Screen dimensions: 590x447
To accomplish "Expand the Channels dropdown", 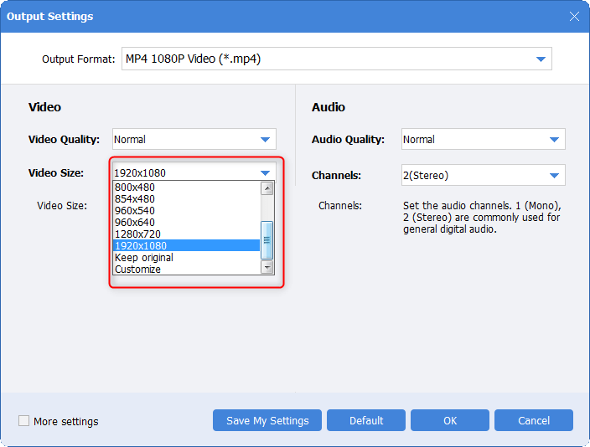I will point(554,175).
